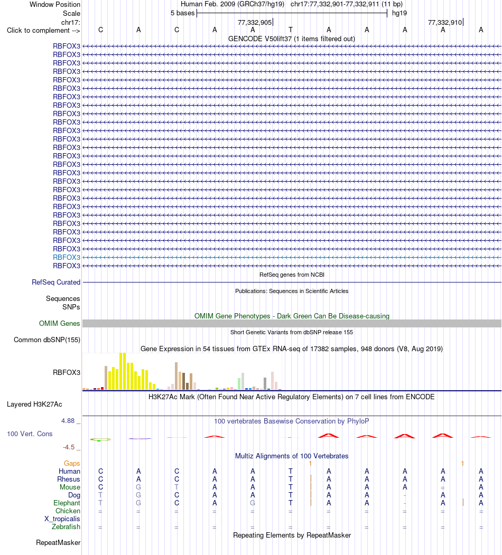Click the 'RepeatMasker' track label
502x555 pixels.
click(58, 543)
